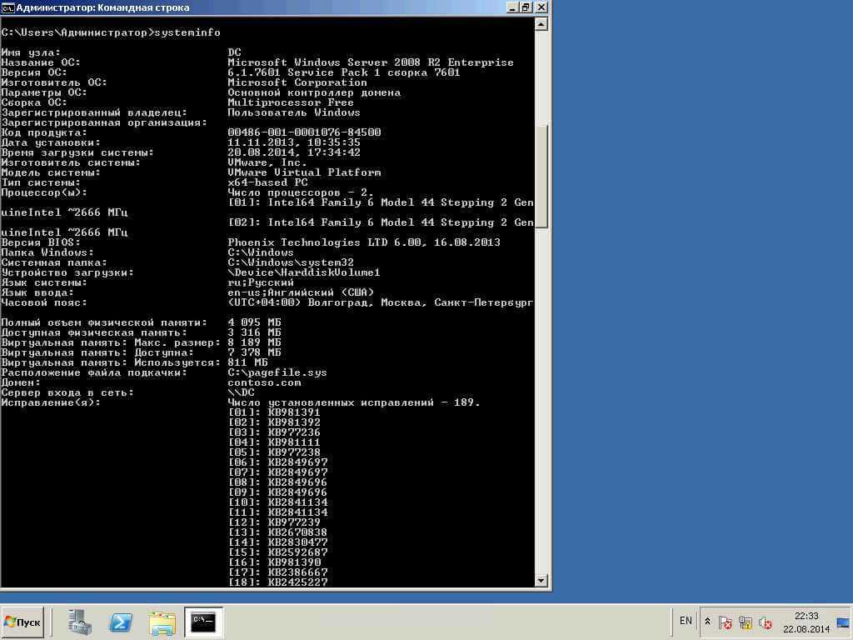Screen dimensions: 853x640
Task: Select the Command Prompt taskbar button
Action: [x=203, y=622]
